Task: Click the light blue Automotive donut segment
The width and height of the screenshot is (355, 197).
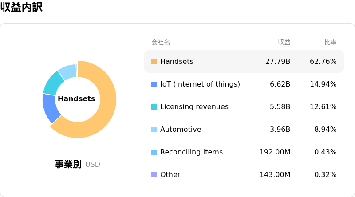Action: (x=67, y=71)
